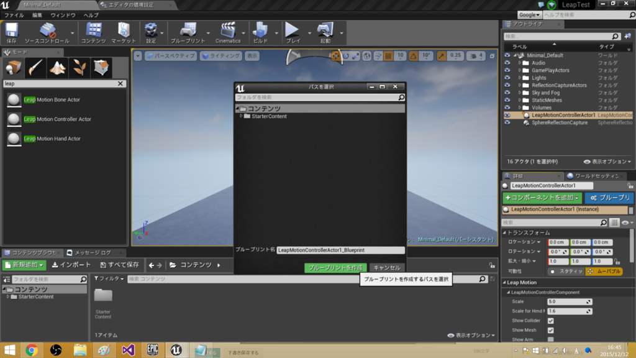Enable the Show Arm checkbox
Viewport: 636px width, 358px height.
click(550, 339)
